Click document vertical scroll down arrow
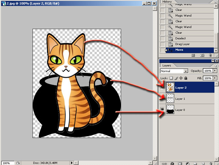The height and width of the screenshot is (165, 219). click(155, 158)
